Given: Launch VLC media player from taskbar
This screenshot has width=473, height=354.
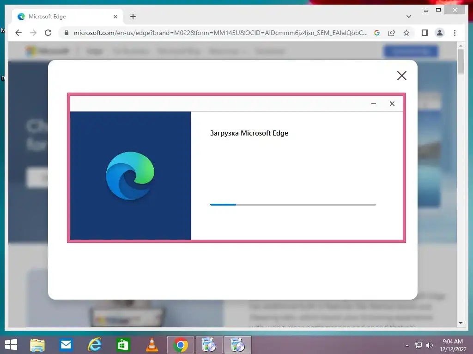Looking at the screenshot, I should [x=152, y=345].
